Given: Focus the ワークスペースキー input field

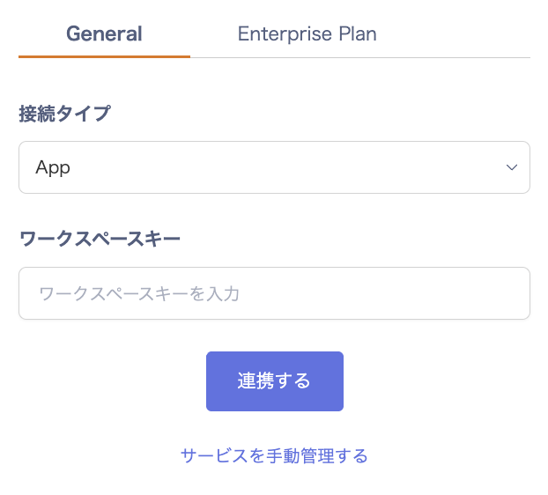Looking at the screenshot, I should click(x=274, y=293).
